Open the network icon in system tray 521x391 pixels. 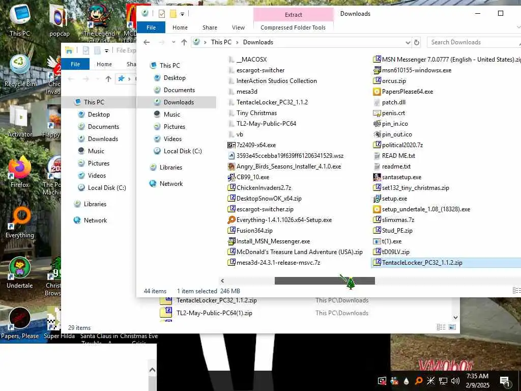pyautogui.click(x=443, y=381)
